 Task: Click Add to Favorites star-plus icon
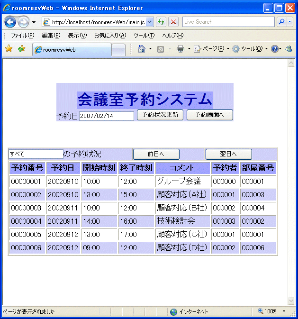point(21,49)
